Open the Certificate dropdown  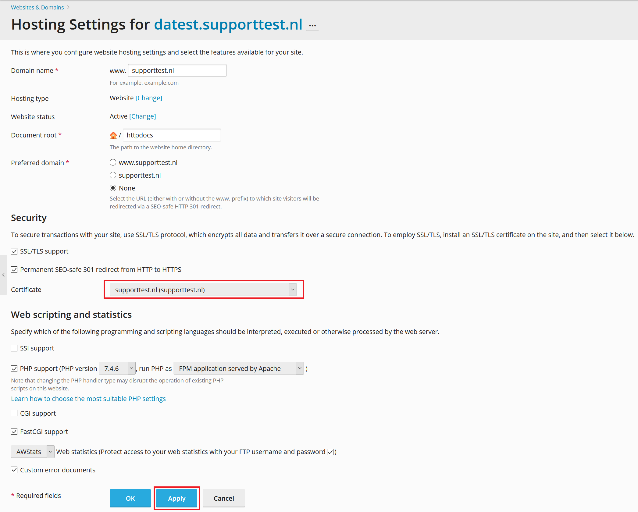(203, 290)
